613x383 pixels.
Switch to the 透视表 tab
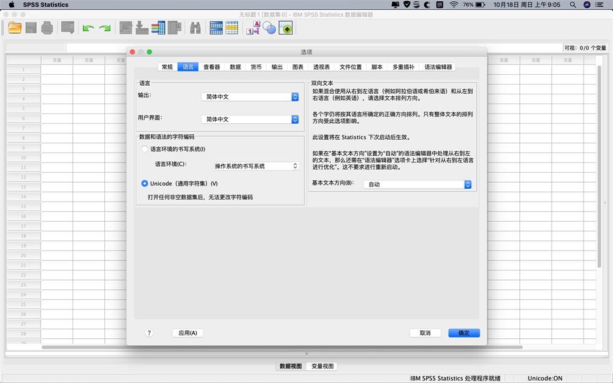[321, 67]
